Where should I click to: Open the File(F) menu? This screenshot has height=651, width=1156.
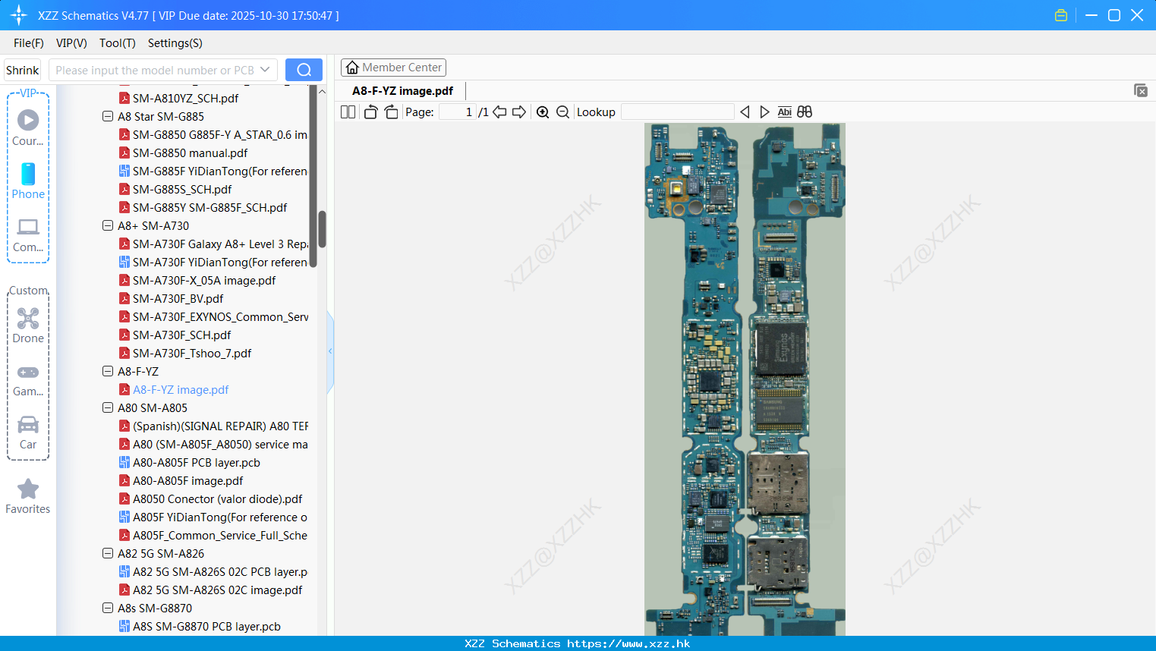(x=29, y=43)
